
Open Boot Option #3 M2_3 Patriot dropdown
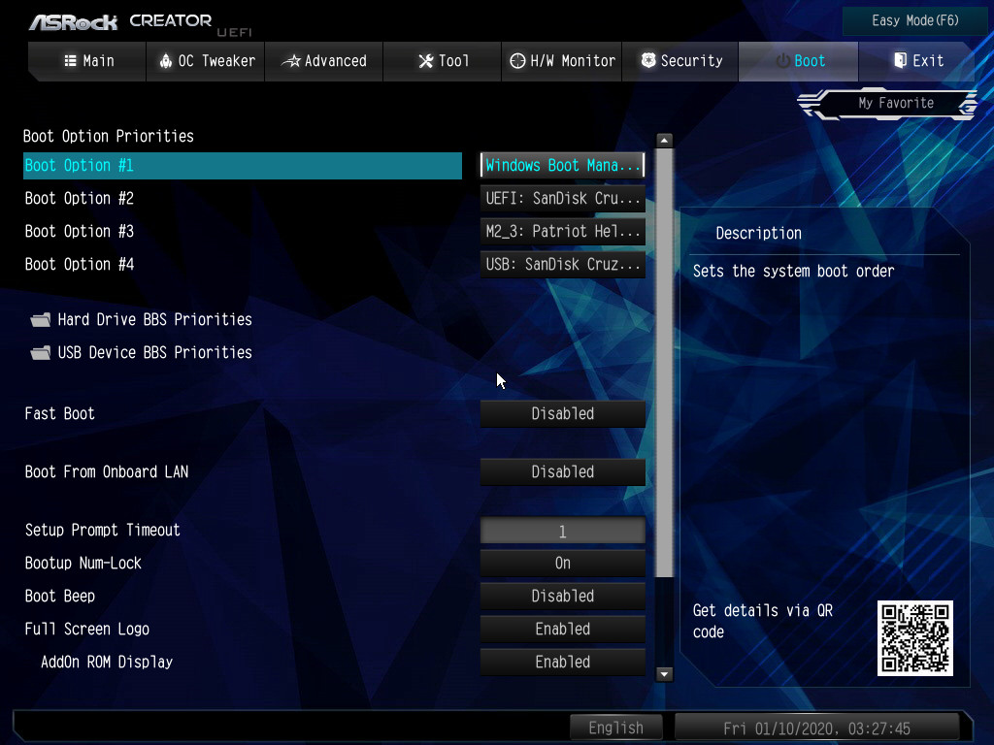(563, 232)
